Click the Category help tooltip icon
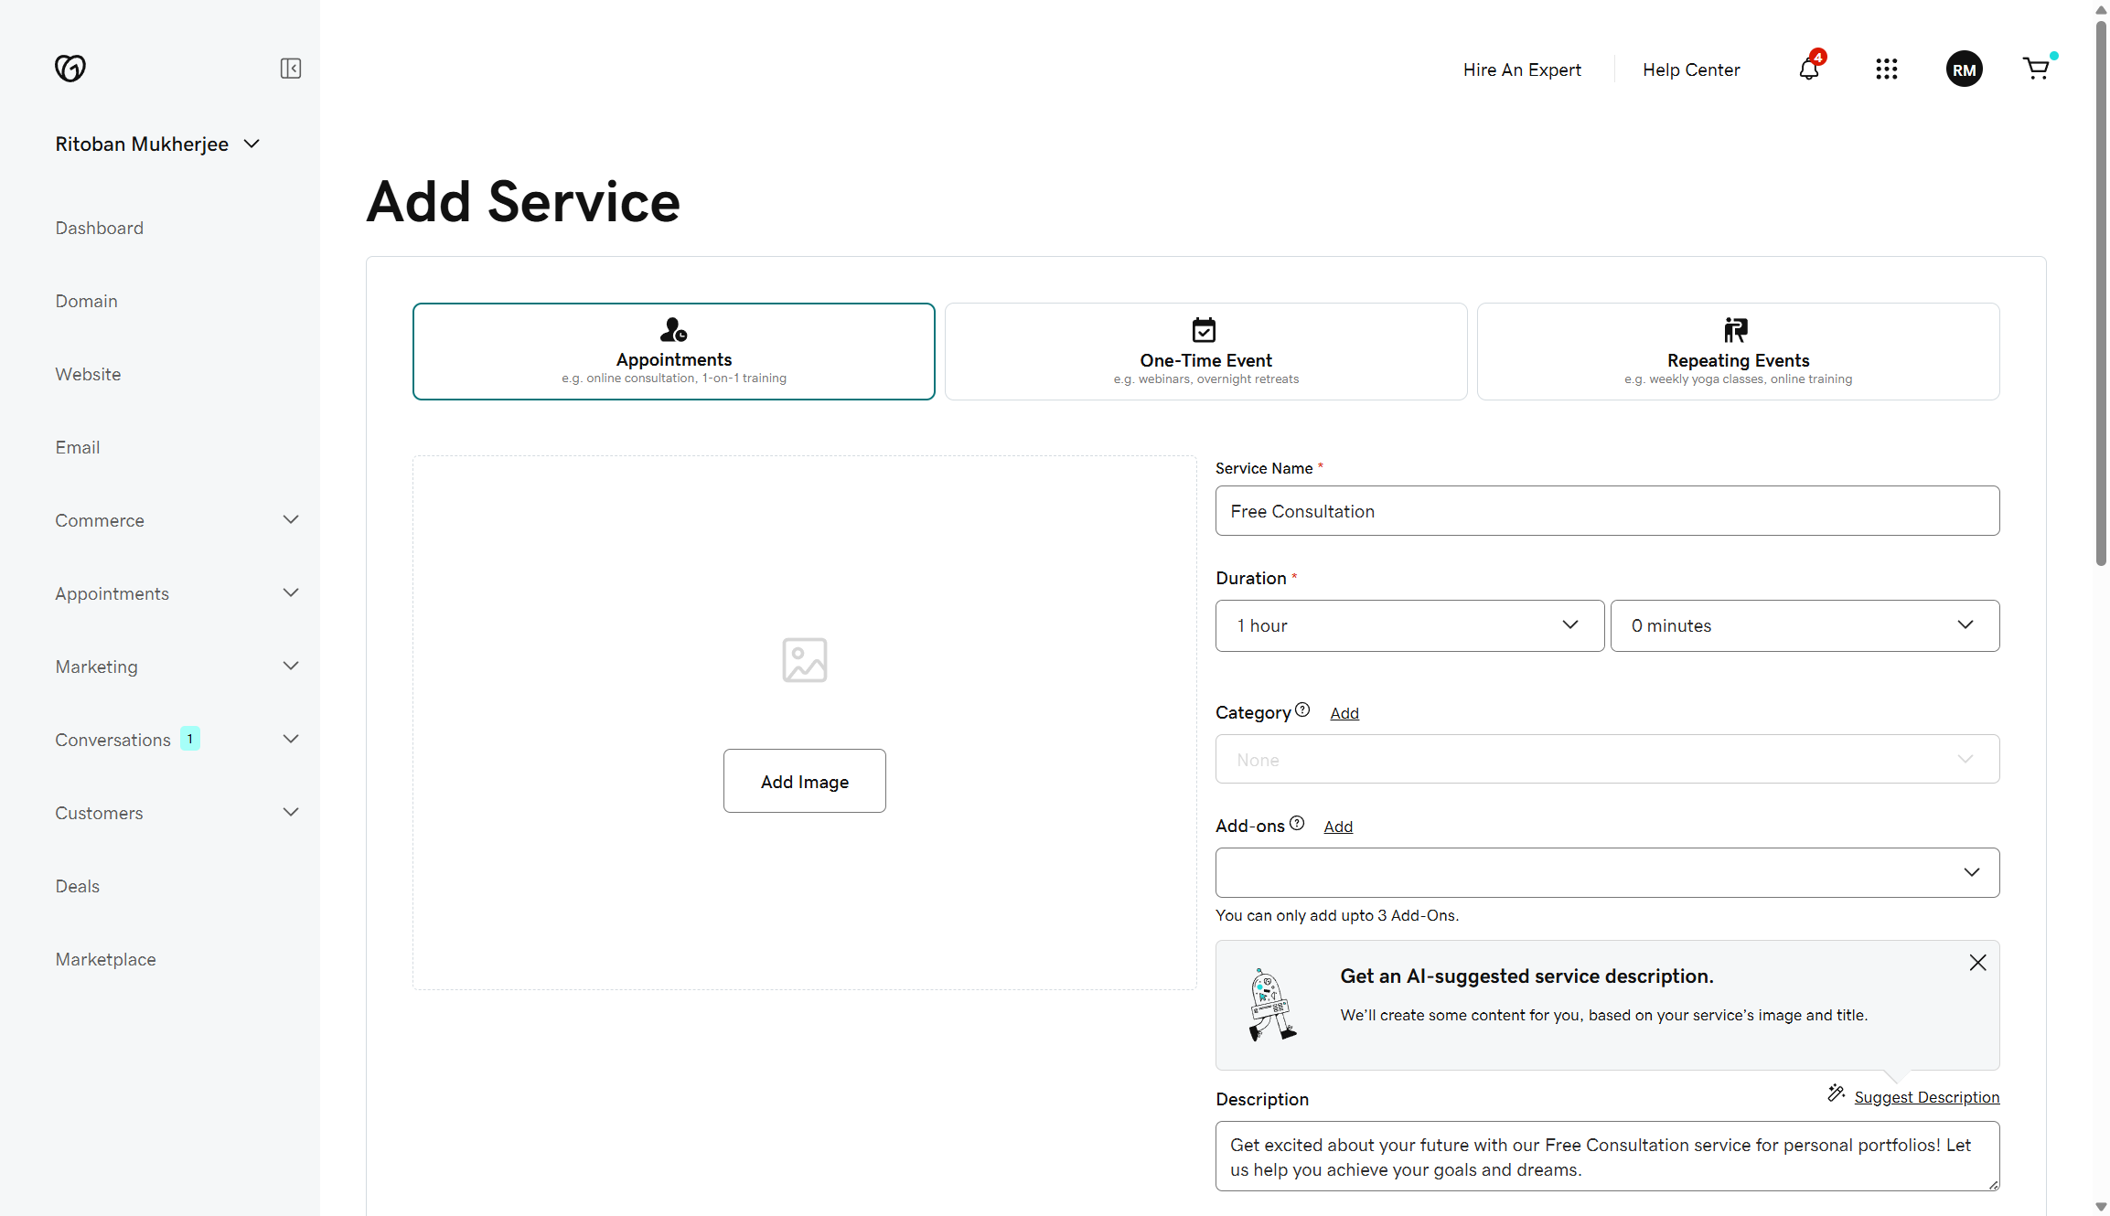 (x=1302, y=710)
